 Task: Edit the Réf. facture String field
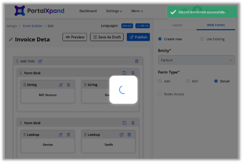pyautogui.click(x=61, y=85)
